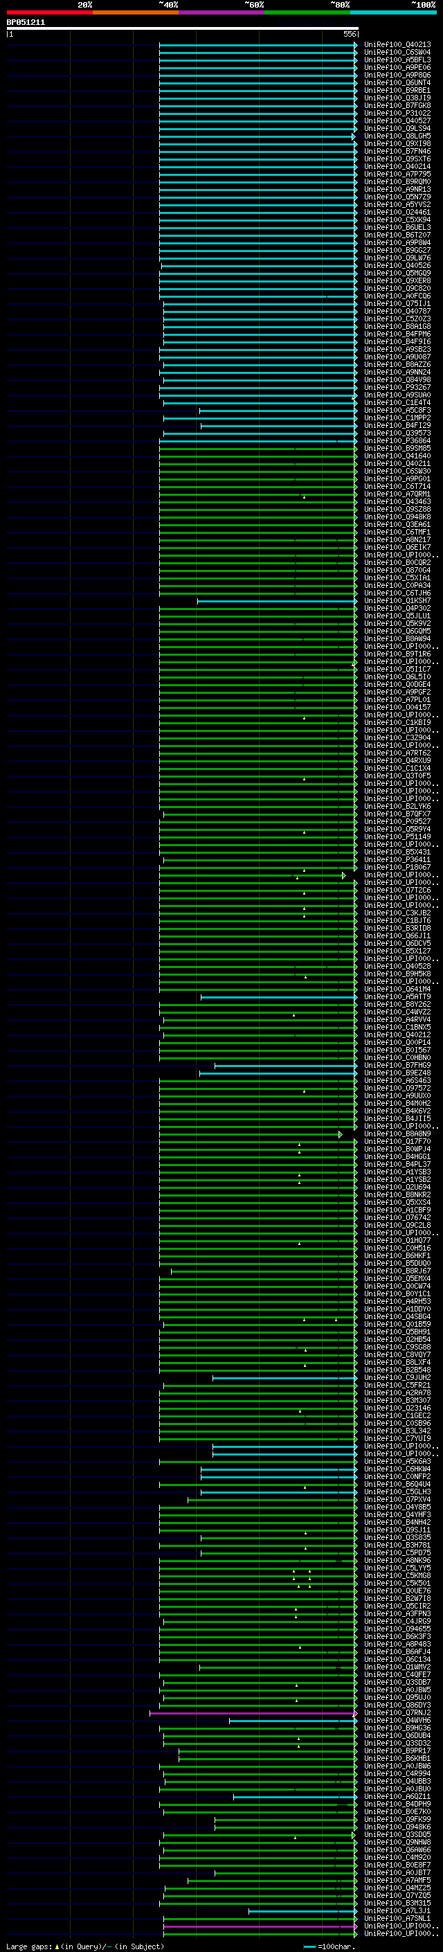Select hit label UniRef100_Q9SXT6
Viewport: 443px width, 1952px height.
pos(397,159)
